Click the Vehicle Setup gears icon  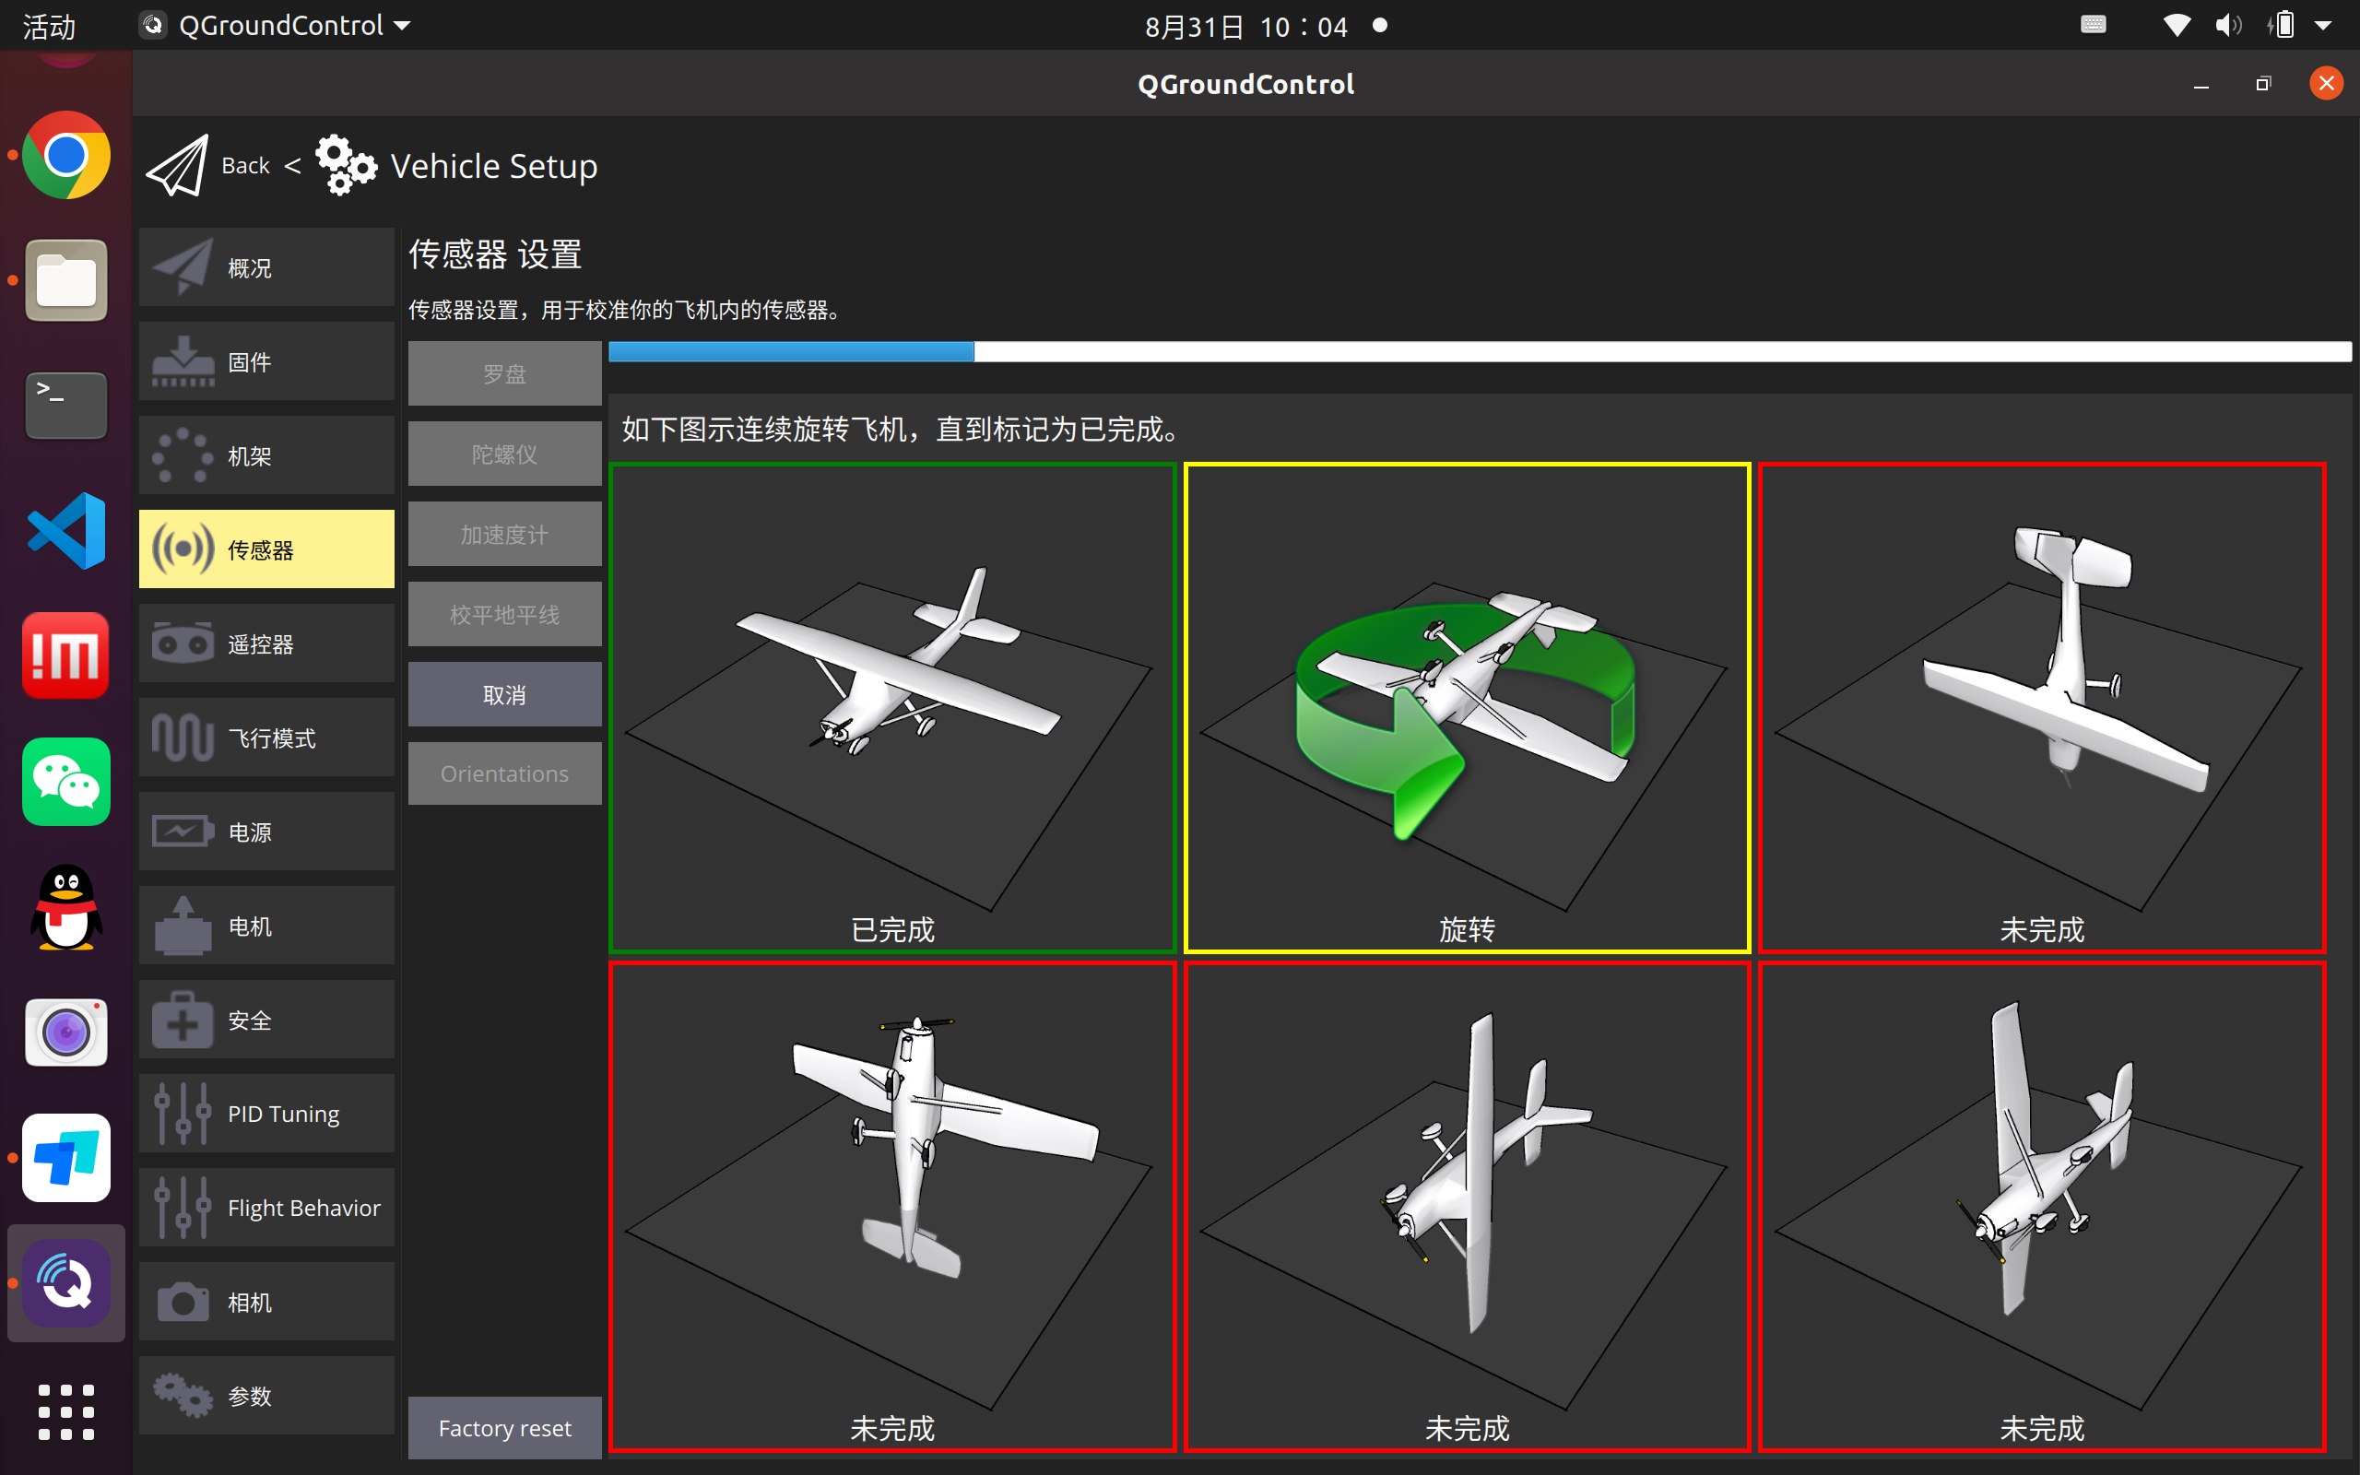[345, 165]
